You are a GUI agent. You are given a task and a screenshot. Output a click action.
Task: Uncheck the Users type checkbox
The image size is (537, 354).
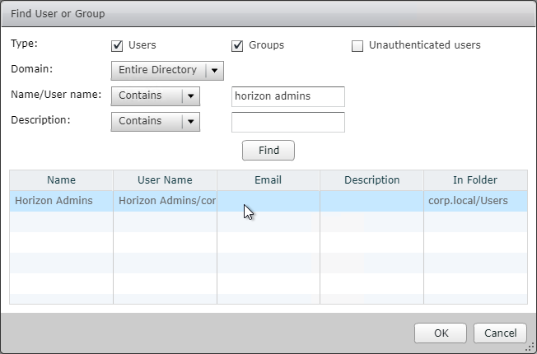click(117, 45)
